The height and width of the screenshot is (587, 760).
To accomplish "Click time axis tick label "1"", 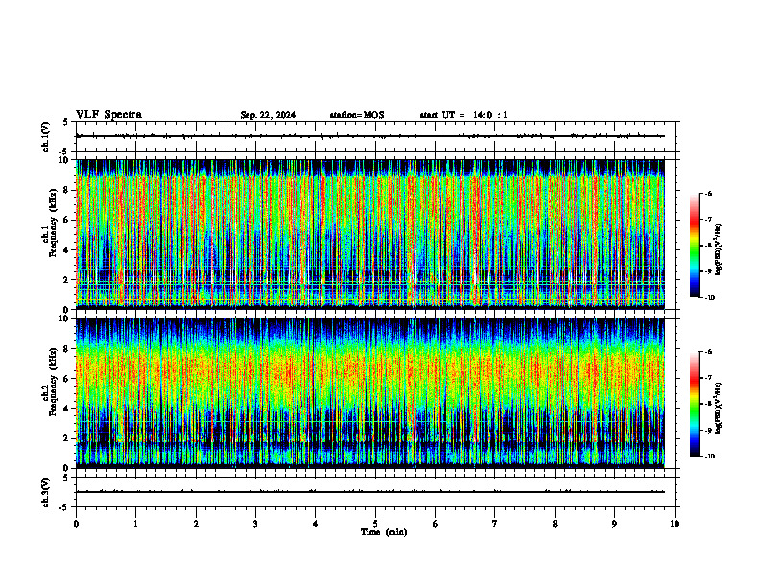I will click(x=136, y=524).
